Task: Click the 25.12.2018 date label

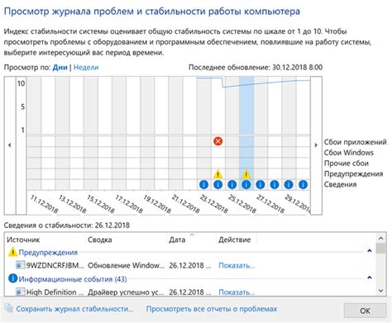Action: tap(242, 204)
